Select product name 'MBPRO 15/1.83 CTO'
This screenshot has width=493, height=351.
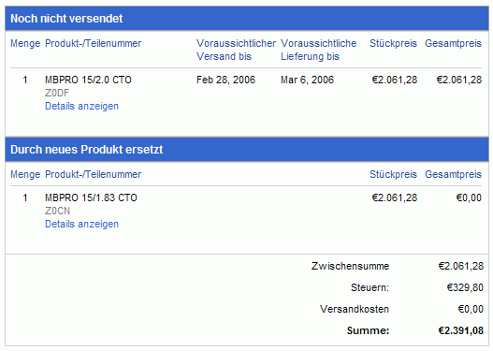[x=91, y=197]
